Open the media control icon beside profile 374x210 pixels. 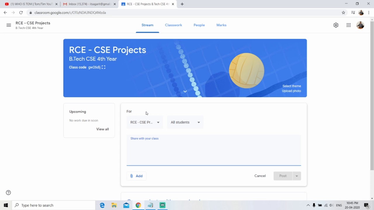(x=353, y=13)
